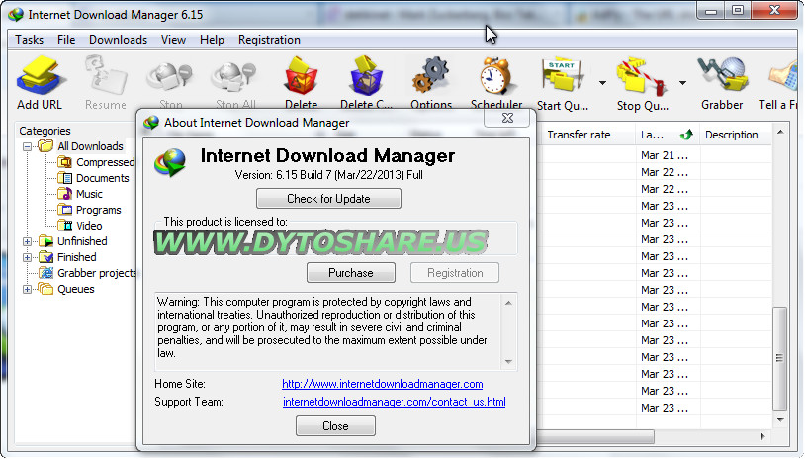Viewport: 805px width, 459px height.
Task: Click the Close button in About dialog
Action: click(x=335, y=426)
